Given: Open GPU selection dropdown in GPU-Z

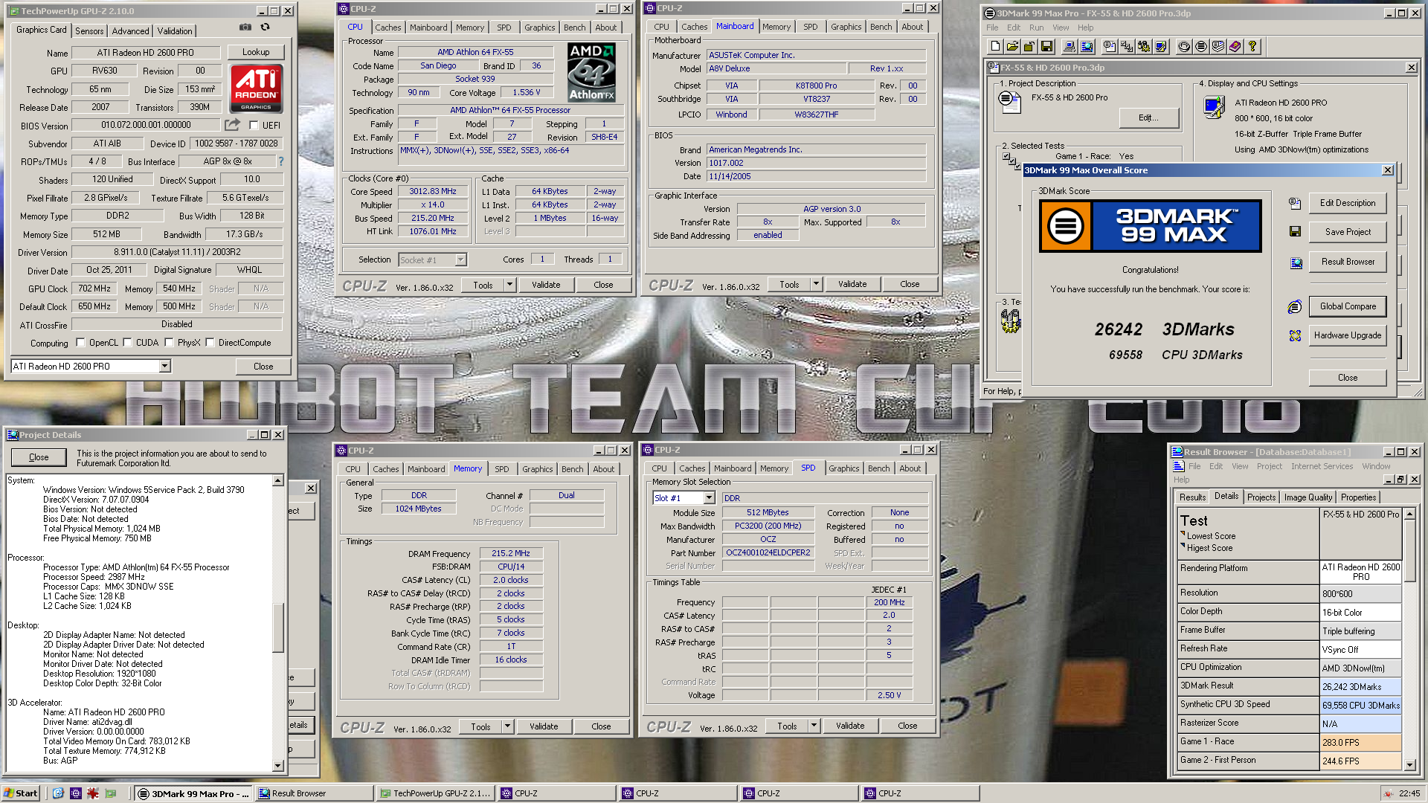Looking at the screenshot, I should pos(164,366).
